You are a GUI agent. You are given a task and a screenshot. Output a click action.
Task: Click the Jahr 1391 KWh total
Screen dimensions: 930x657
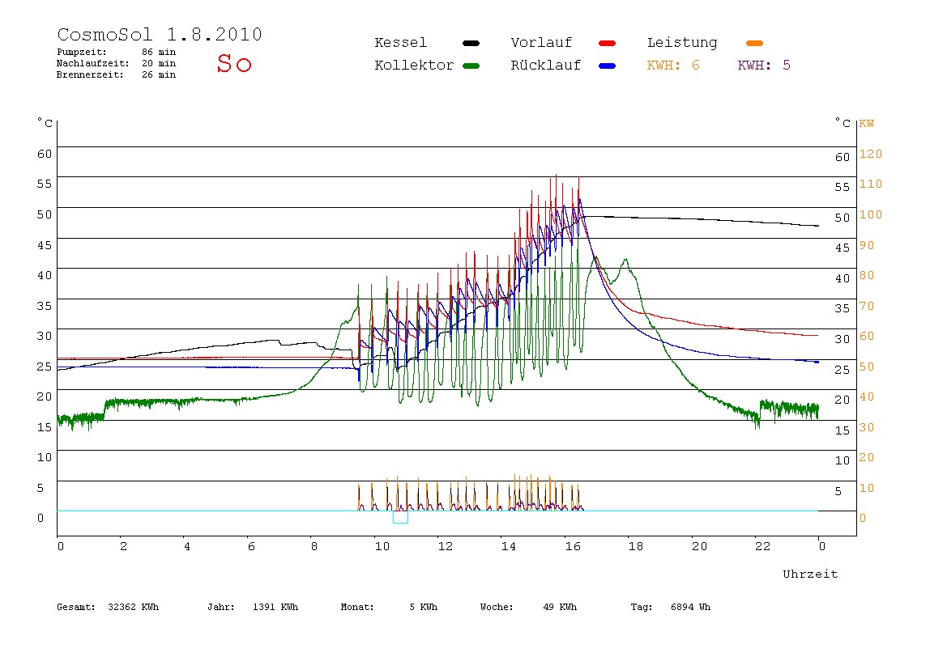pos(253,607)
